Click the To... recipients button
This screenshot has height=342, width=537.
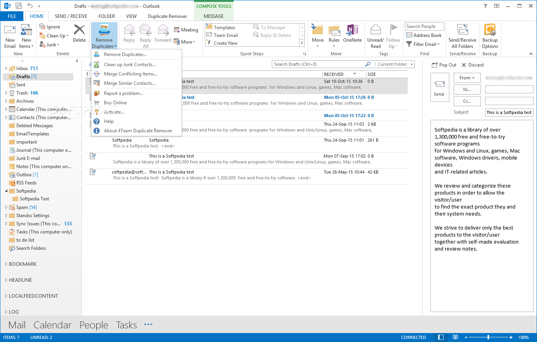[467, 89]
